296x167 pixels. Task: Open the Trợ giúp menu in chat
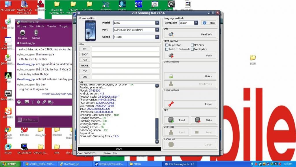point(64,26)
